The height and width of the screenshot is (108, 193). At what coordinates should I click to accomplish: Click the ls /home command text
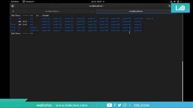tap(42, 15)
